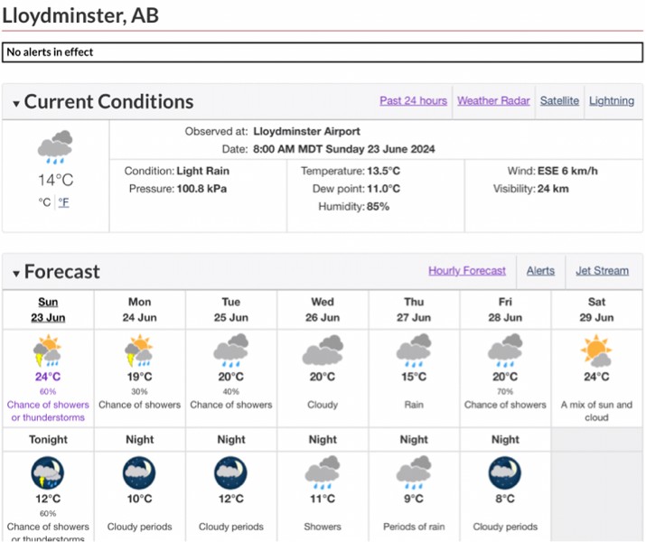
Task: Open the Jet Stream tab
Action: point(602,271)
